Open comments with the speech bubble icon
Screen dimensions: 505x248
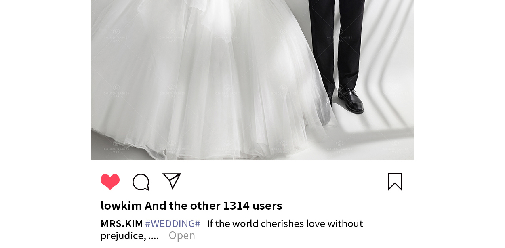[x=141, y=182]
